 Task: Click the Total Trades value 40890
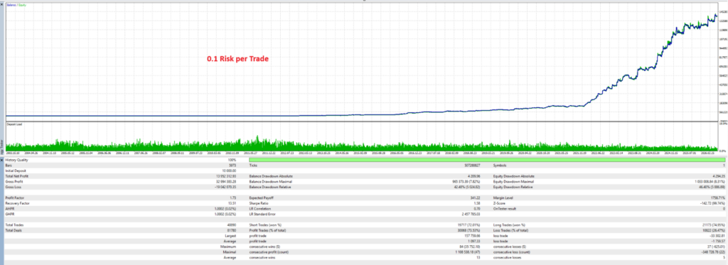[x=232, y=225]
